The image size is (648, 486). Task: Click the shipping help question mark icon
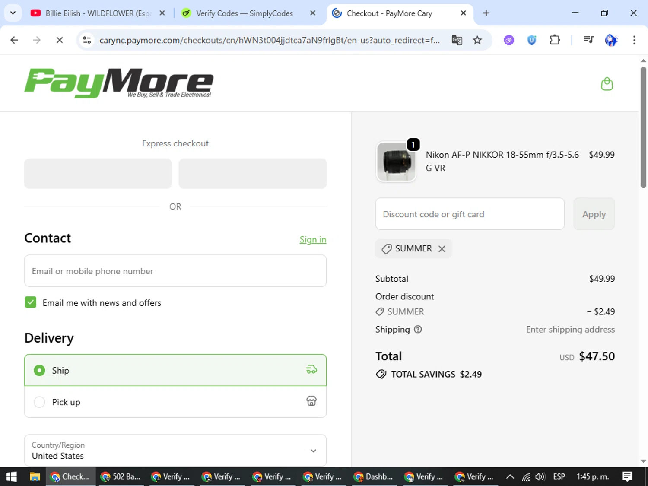point(418,329)
